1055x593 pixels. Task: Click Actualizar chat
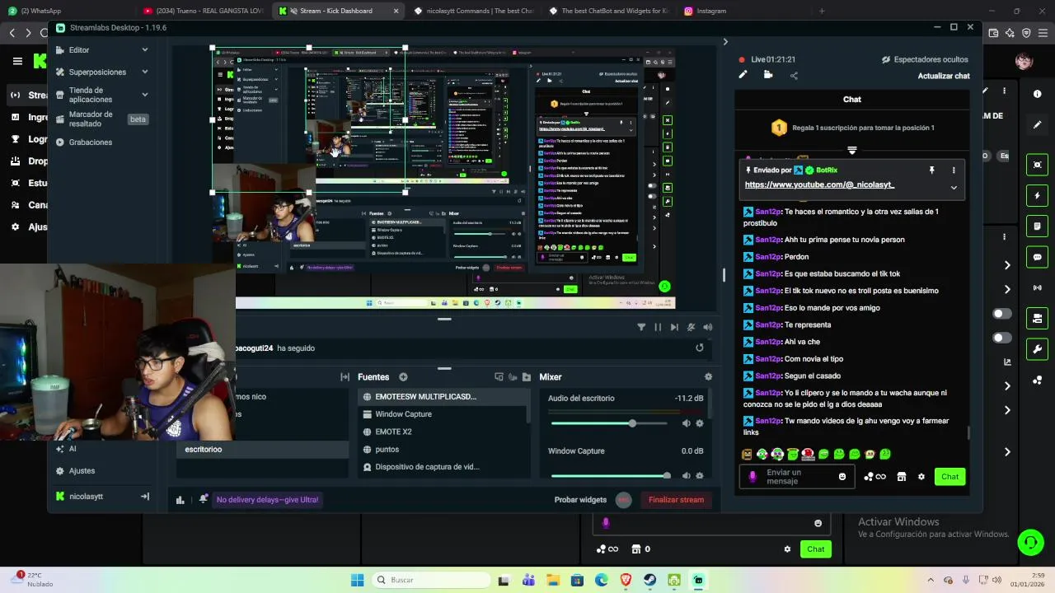click(x=944, y=76)
